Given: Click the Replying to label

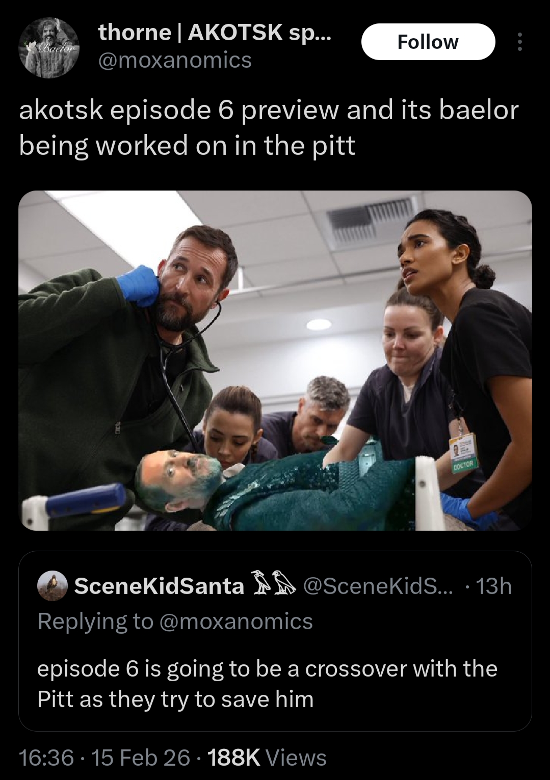Looking at the screenshot, I should tap(95, 621).
